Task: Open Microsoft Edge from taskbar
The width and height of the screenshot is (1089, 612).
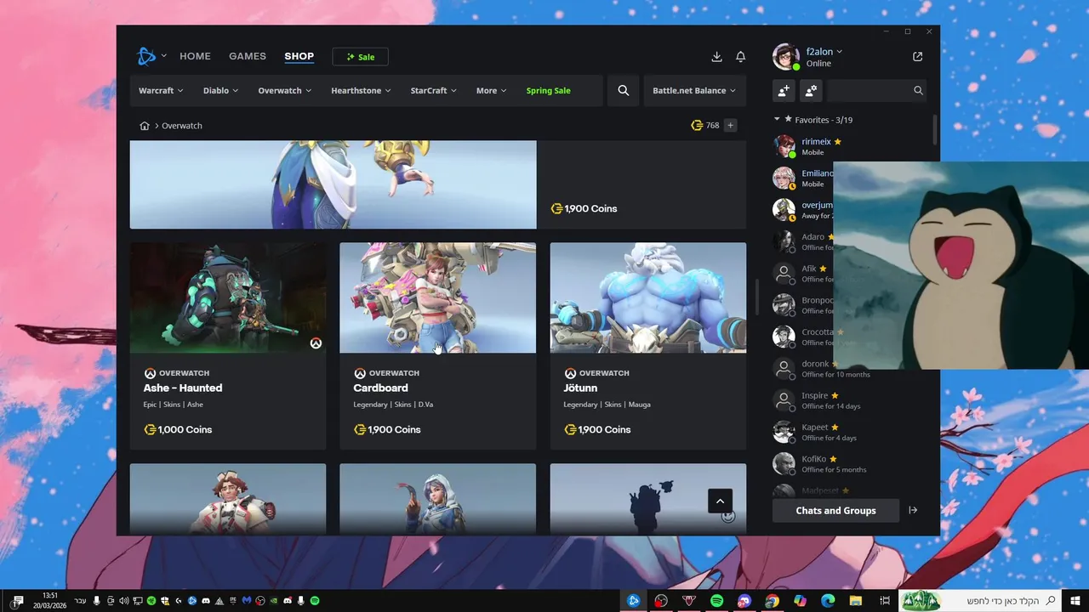Action: point(828,601)
